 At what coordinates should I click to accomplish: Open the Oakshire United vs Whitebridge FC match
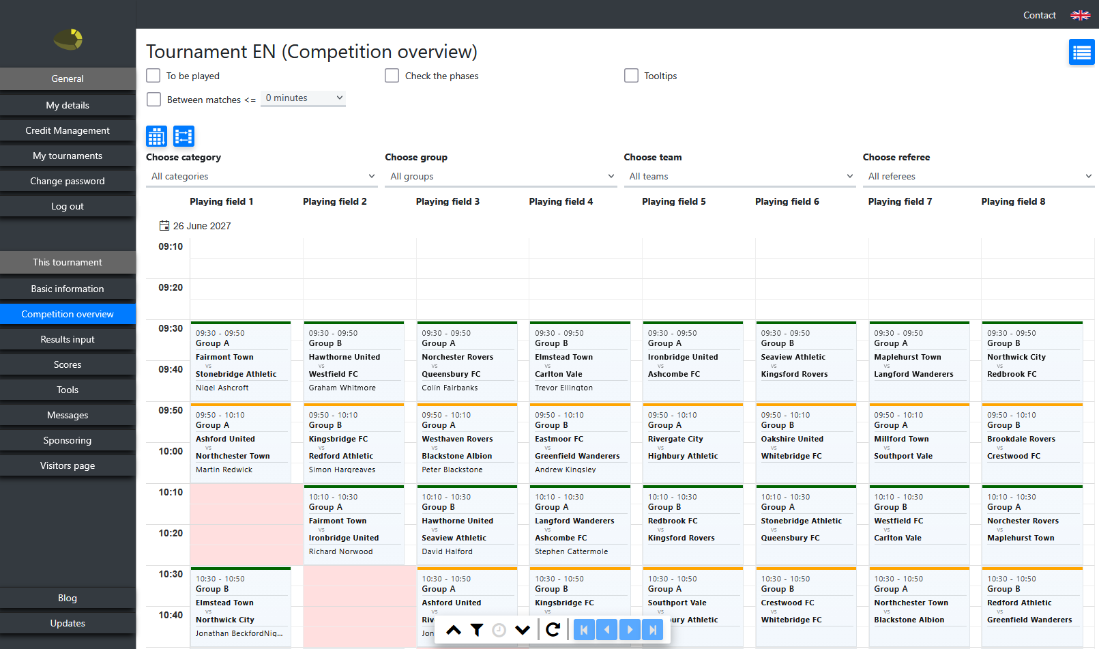coord(806,443)
